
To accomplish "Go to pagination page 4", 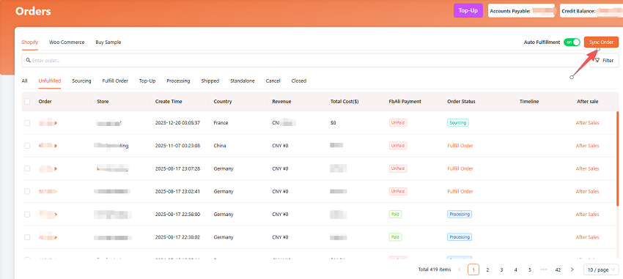I will (x=516, y=270).
